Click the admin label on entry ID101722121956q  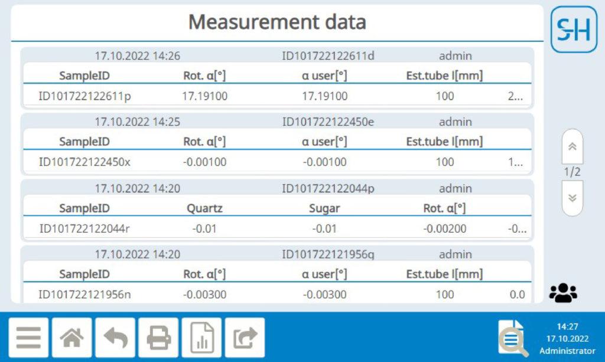click(x=455, y=255)
